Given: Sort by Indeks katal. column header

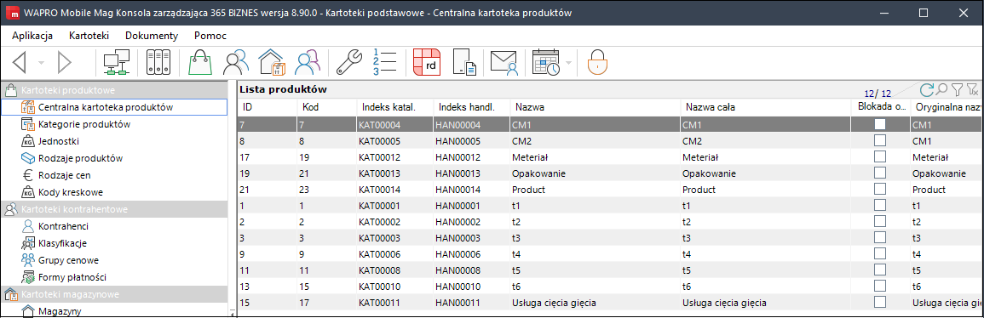Looking at the screenshot, I should (x=394, y=107).
